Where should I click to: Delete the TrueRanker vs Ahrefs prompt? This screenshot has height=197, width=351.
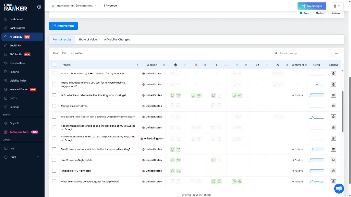click(x=333, y=149)
